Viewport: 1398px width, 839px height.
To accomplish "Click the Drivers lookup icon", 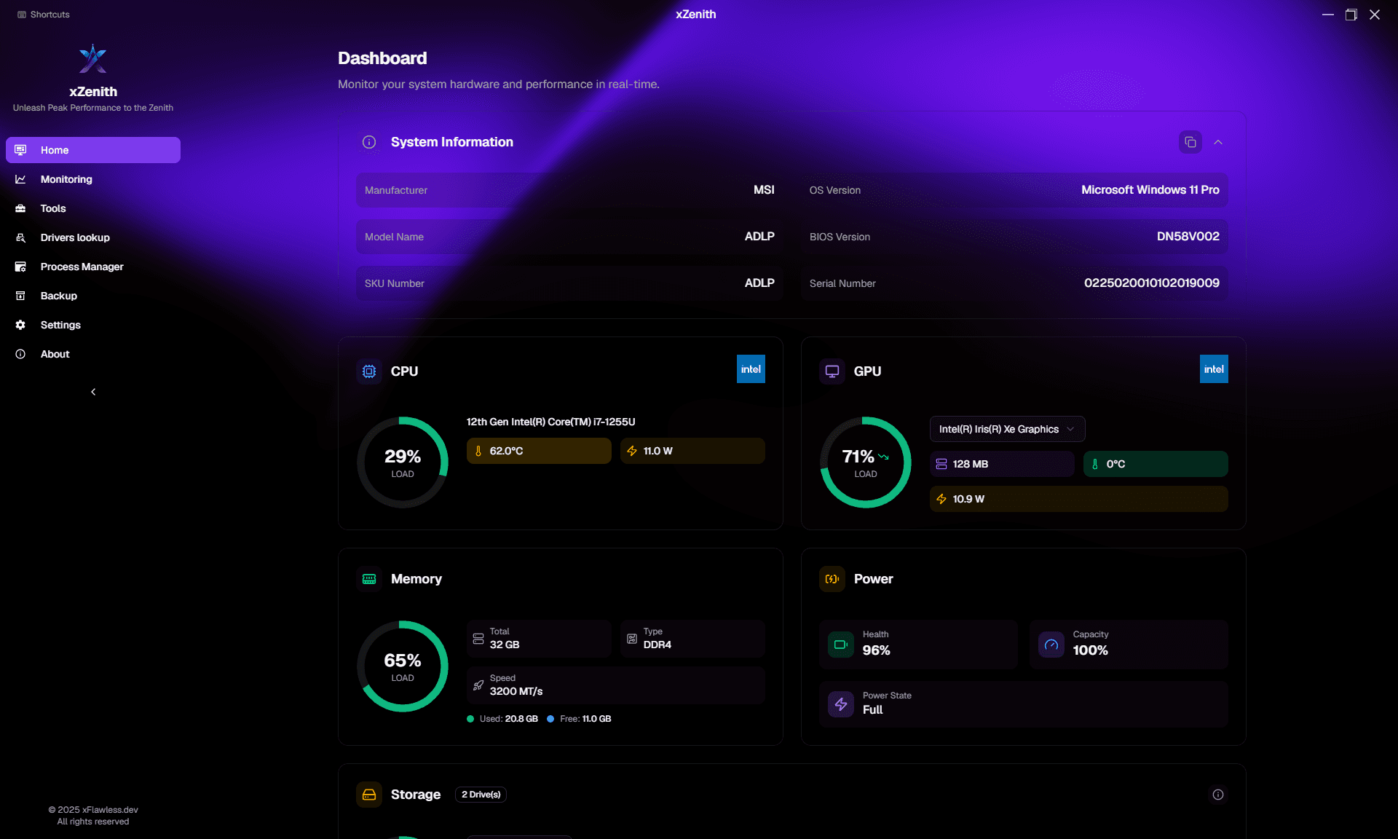I will pyautogui.click(x=21, y=237).
